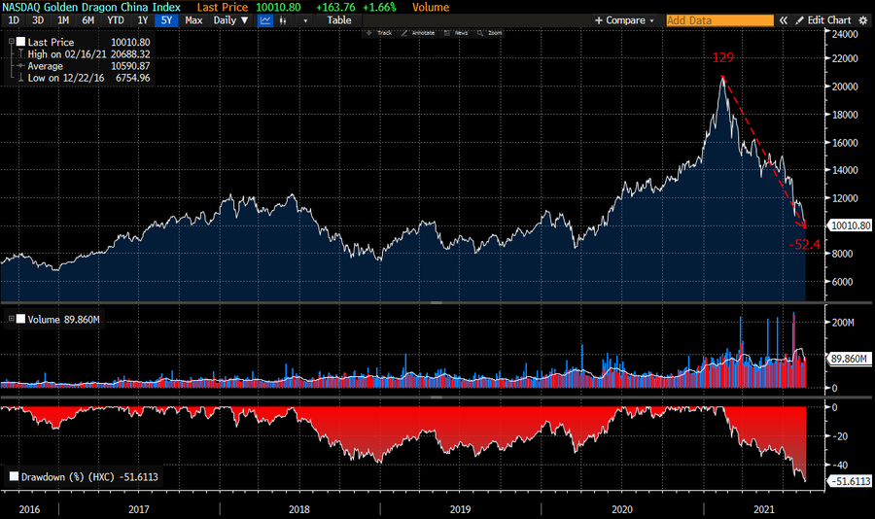
Task: Click Low on 12/22/16 marker icon
Action: [20, 78]
